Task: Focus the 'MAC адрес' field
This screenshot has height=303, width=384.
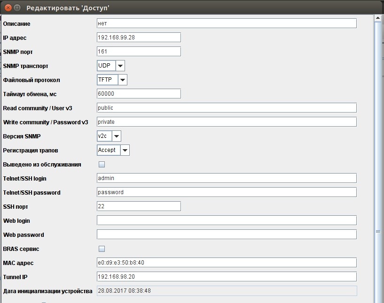Action: pyautogui.click(x=227, y=263)
